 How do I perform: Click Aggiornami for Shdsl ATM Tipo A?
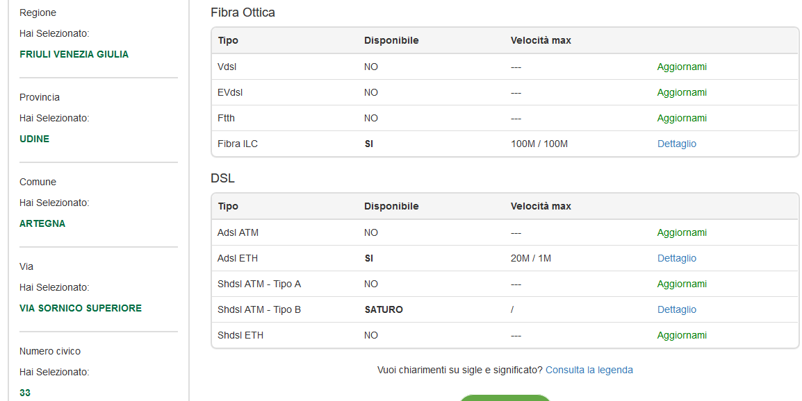point(682,284)
